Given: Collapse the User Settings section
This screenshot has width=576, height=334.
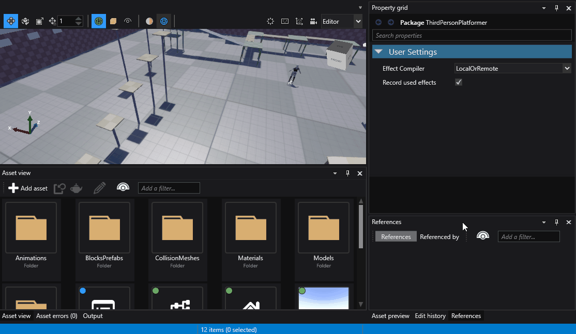Looking at the screenshot, I should (x=378, y=52).
